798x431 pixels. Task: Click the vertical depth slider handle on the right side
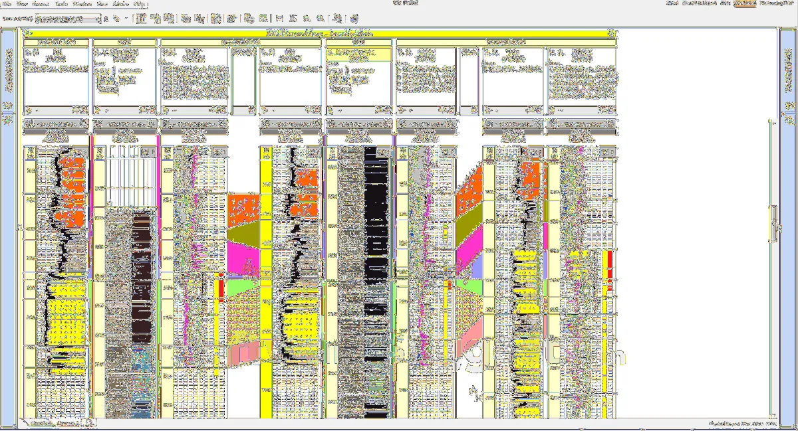pos(773,224)
